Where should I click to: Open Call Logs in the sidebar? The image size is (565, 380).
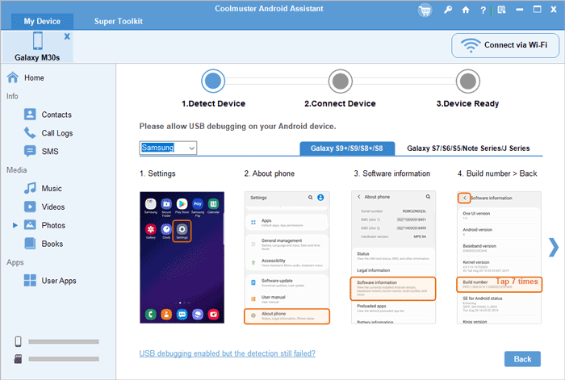[x=57, y=133]
